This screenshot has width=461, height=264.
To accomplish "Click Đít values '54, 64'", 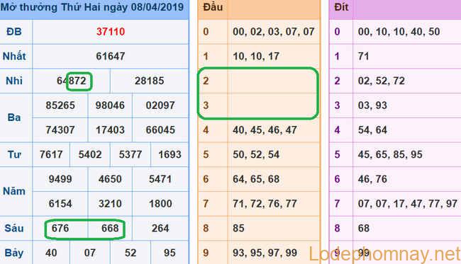I will click(372, 130).
